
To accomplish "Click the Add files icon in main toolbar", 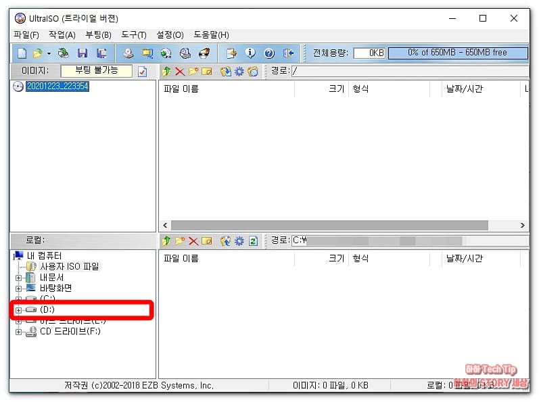I will [232, 53].
